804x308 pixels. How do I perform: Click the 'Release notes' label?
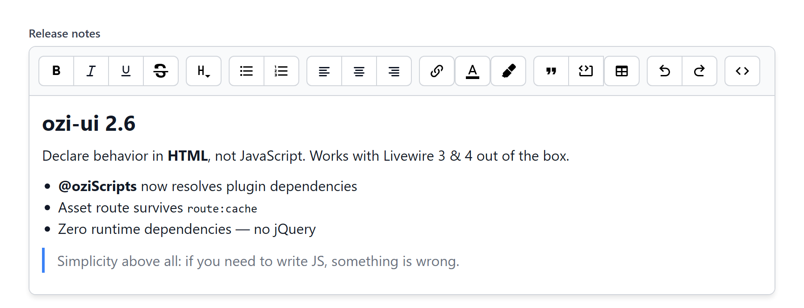point(65,33)
